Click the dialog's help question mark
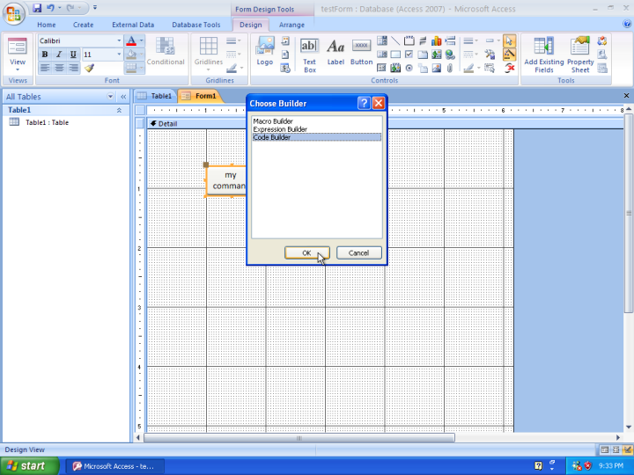The image size is (634, 475). (364, 104)
